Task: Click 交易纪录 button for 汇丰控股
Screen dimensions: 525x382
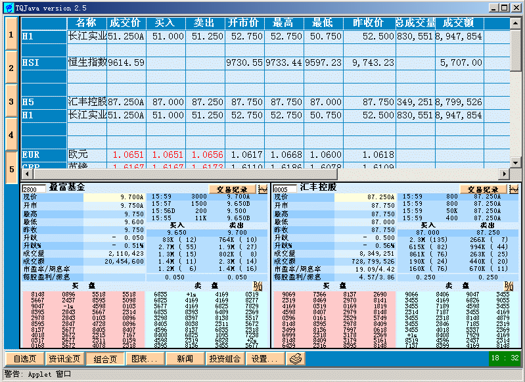Action: [483, 189]
